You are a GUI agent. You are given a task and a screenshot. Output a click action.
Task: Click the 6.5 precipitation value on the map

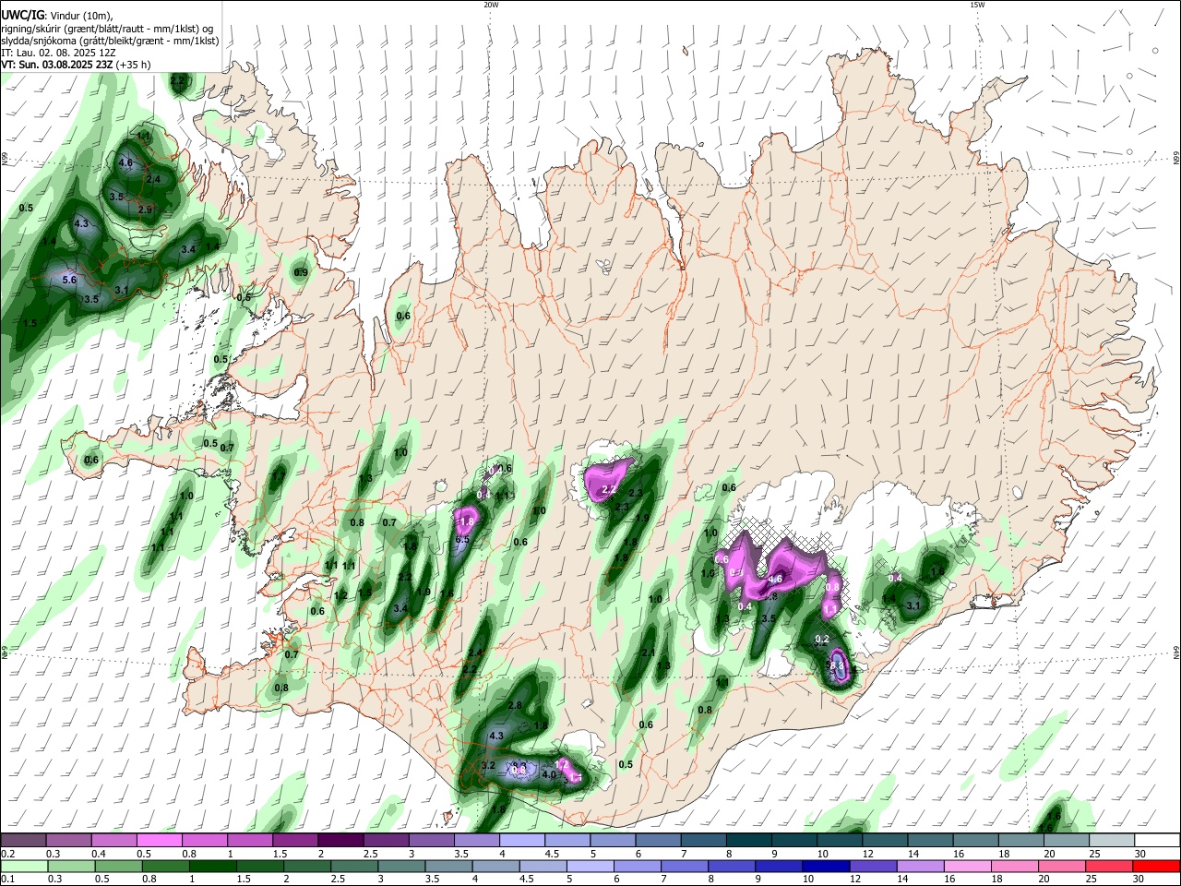463,540
